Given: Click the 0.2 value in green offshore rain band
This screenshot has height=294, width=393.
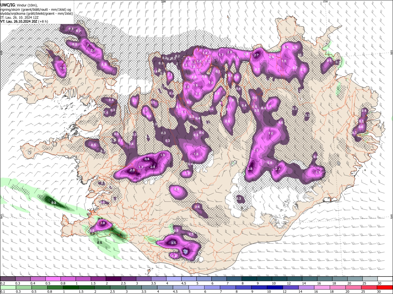Looking at the screenshot, I should (54, 203).
